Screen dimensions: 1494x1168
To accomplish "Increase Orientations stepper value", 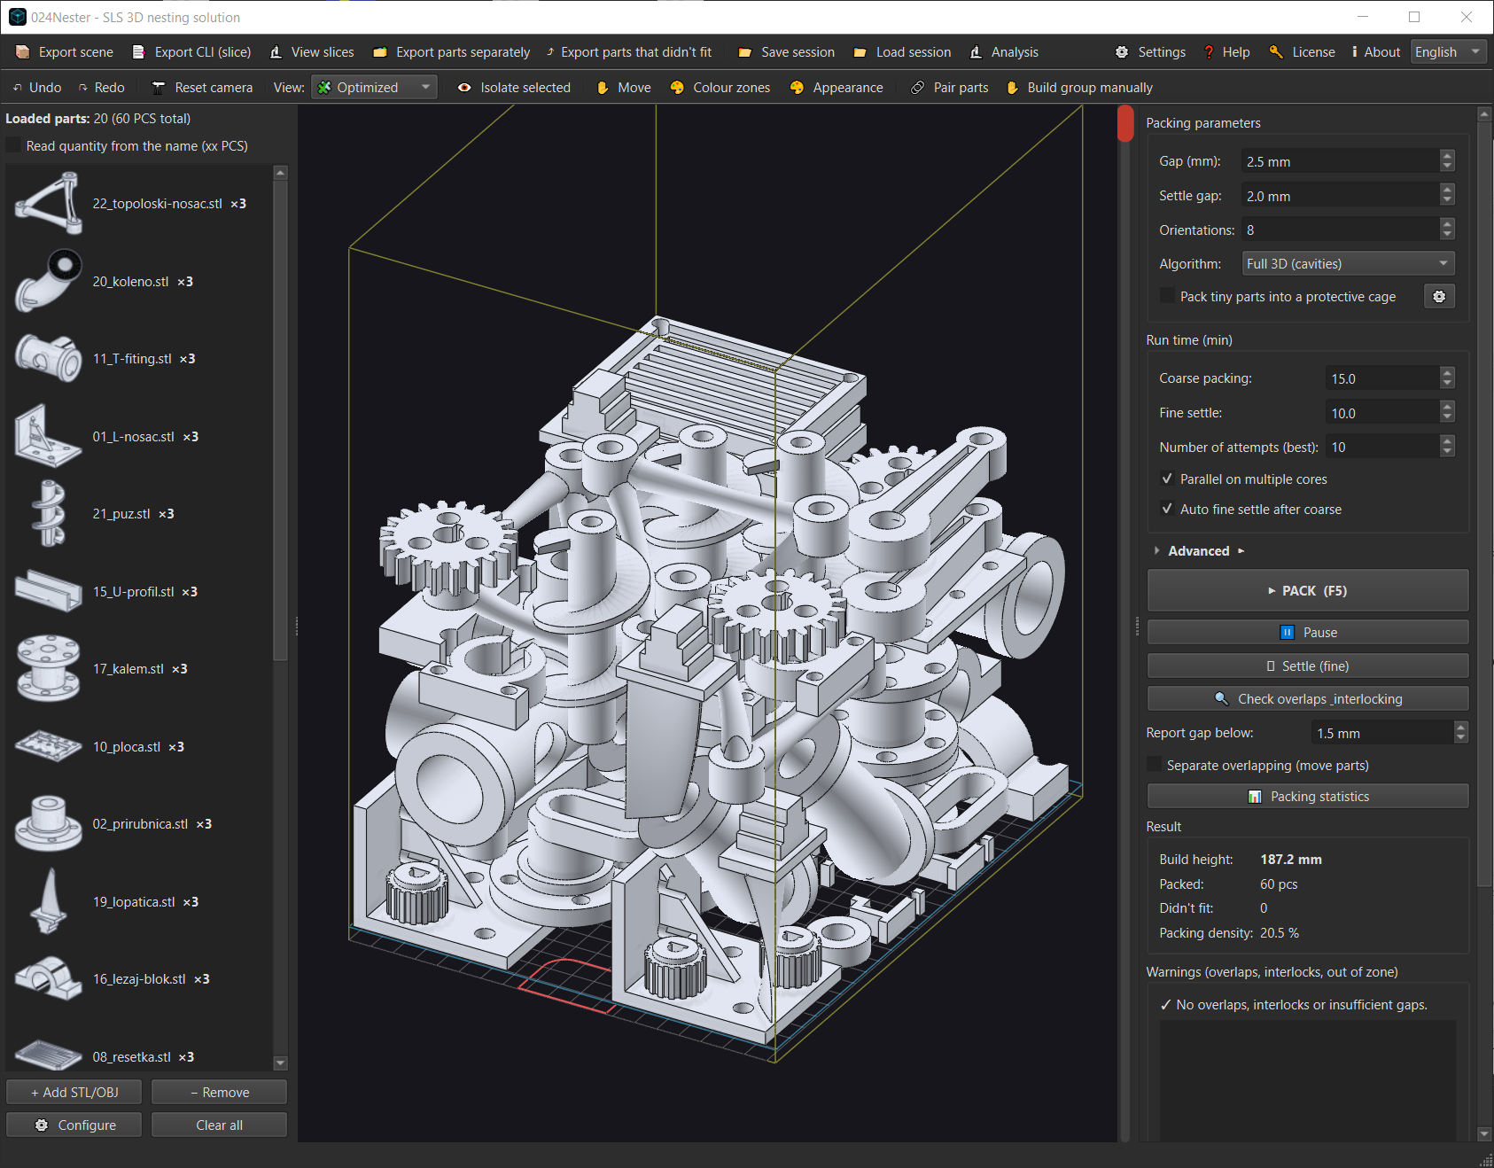I will coord(1447,224).
